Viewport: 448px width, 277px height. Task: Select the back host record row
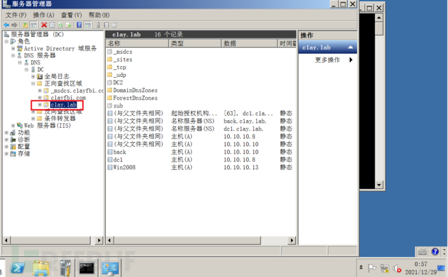(x=201, y=152)
